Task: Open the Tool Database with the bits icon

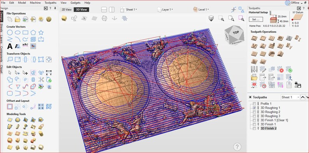Action: click(254, 69)
